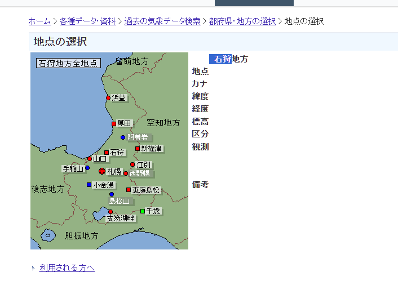This screenshot has height=281, width=398.
Task: Click the 厚田 station name label
Action: tap(124, 123)
